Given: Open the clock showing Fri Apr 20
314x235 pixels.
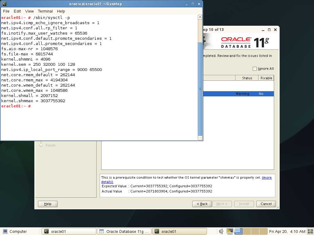Looking at the screenshot, I should (287, 231).
